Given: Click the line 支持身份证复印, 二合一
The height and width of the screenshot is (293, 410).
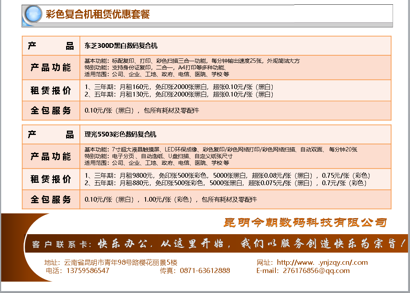Looking at the screenshot, I should coord(155,67).
